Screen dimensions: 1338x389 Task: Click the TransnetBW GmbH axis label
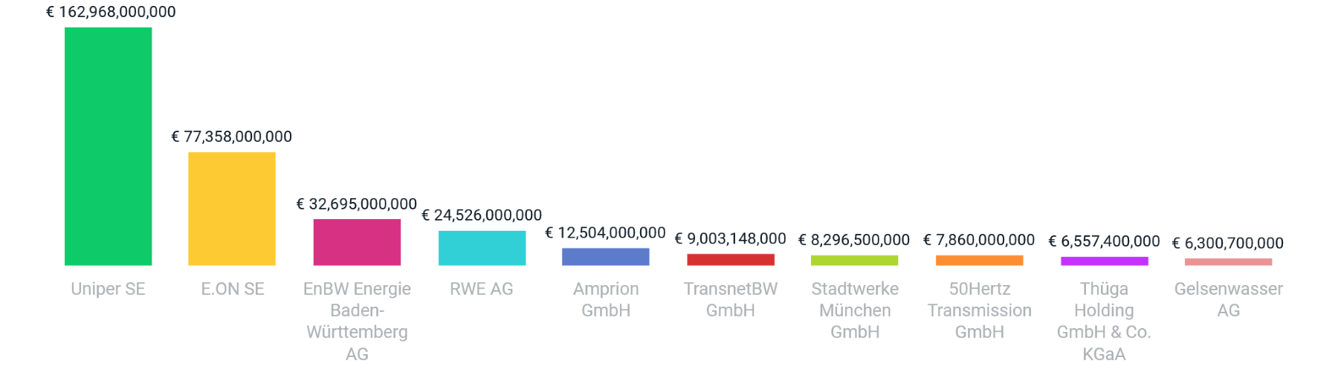click(x=731, y=299)
